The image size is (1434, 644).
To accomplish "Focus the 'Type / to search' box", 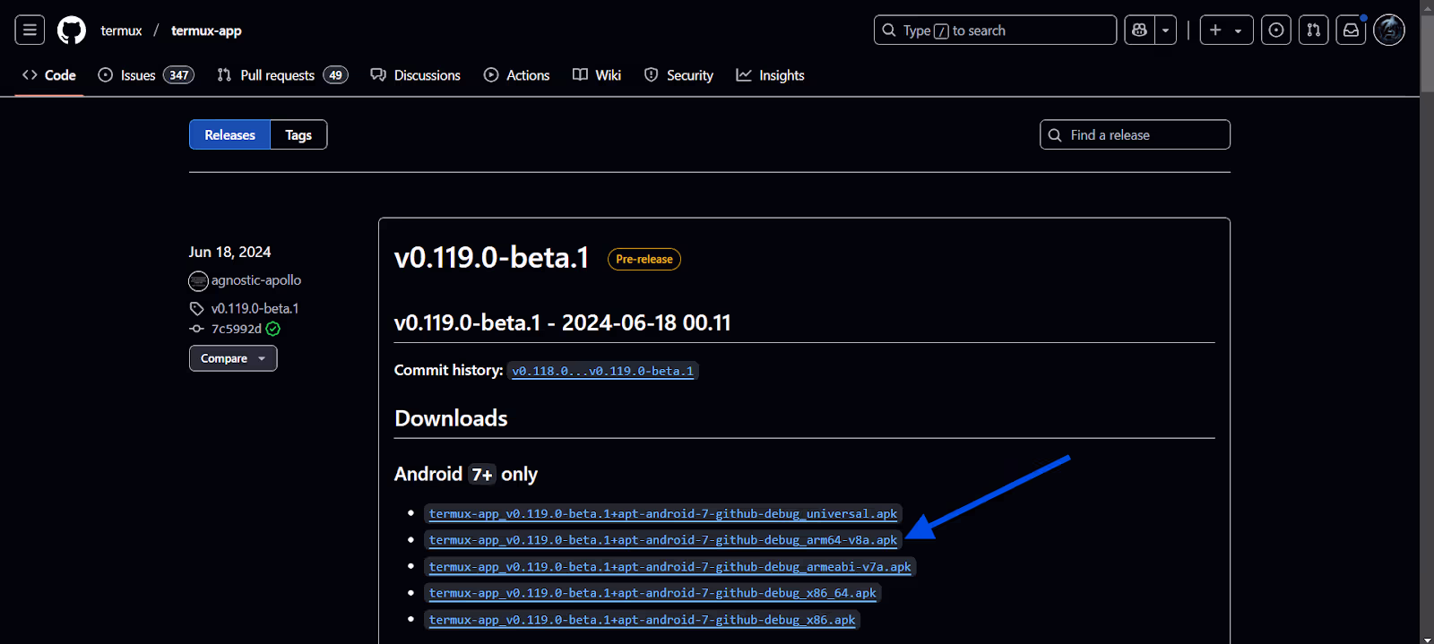I will [x=995, y=30].
